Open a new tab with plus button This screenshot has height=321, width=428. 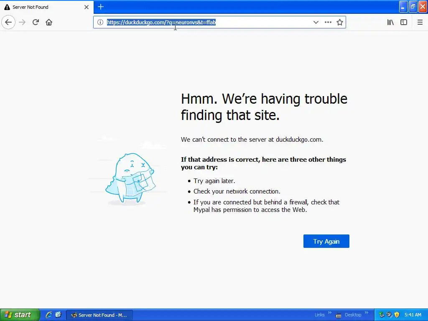[101, 7]
